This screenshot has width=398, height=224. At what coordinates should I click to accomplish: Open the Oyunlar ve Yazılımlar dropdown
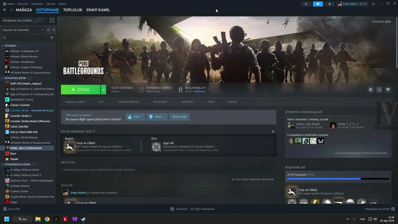click(x=23, y=30)
